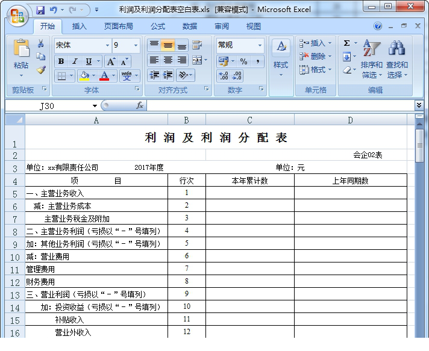The width and height of the screenshot is (429, 351).
Task: Open the insert function fx button
Action: tap(140, 105)
